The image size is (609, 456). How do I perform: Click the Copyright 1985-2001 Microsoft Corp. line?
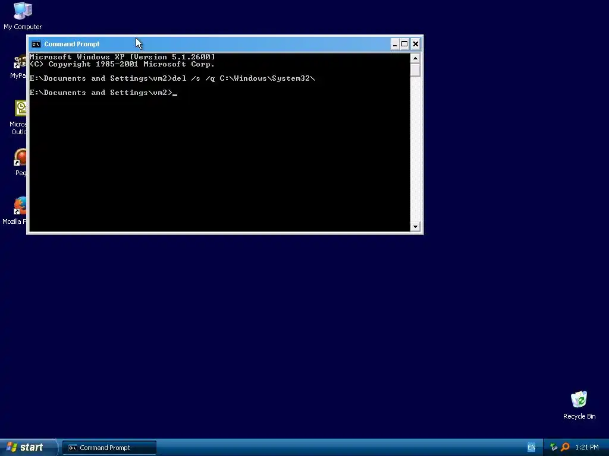pos(122,64)
